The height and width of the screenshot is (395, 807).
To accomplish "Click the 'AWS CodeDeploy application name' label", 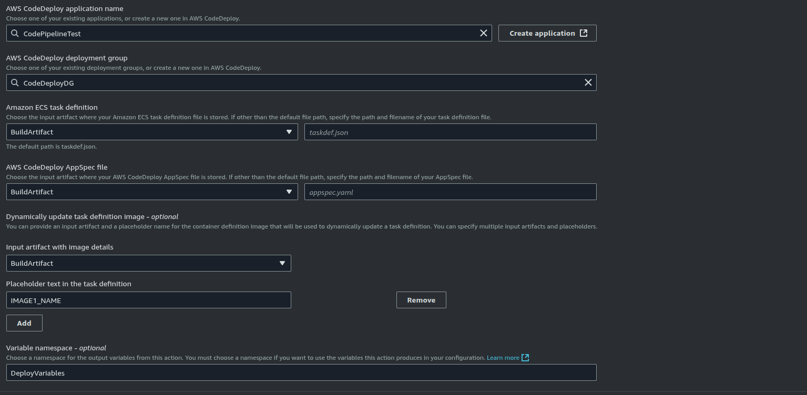I will click(65, 8).
